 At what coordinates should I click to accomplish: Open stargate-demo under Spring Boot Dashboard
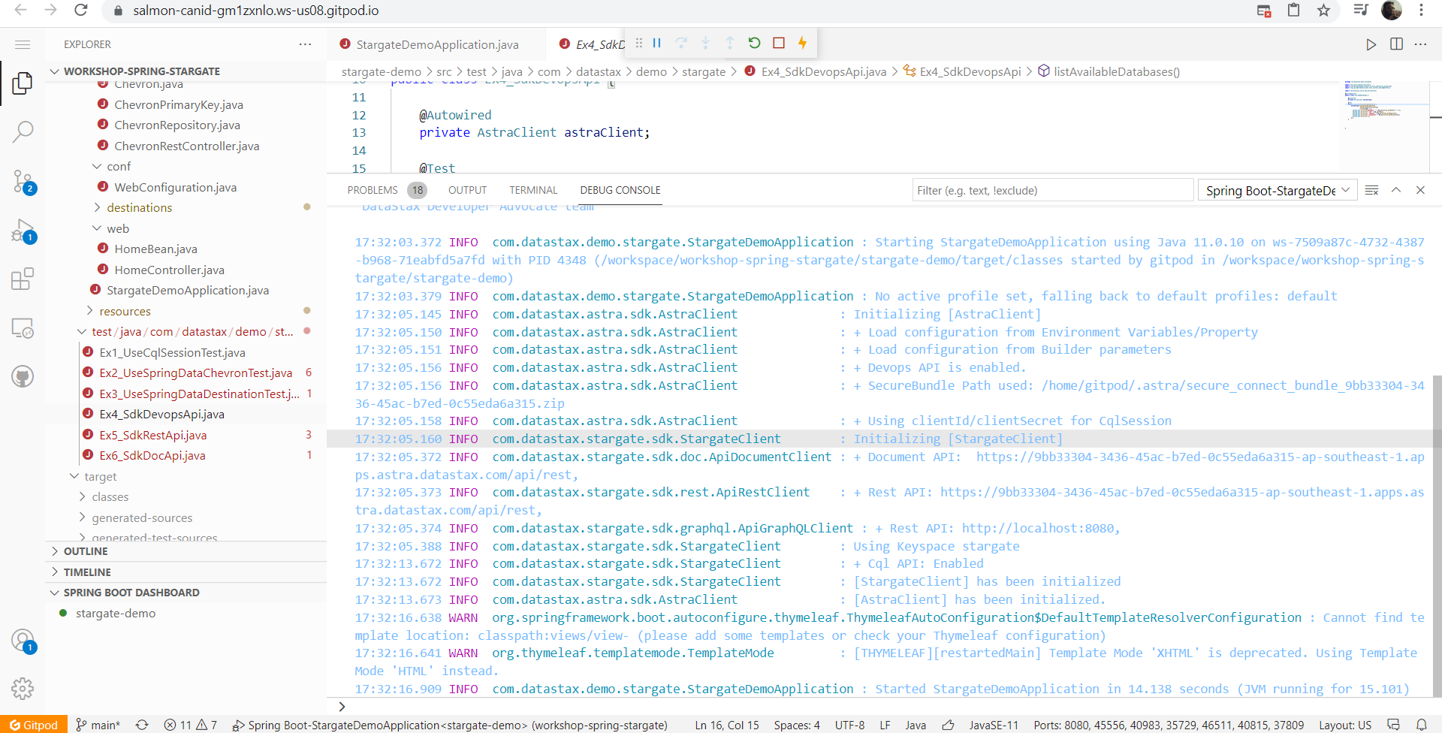[x=116, y=613]
